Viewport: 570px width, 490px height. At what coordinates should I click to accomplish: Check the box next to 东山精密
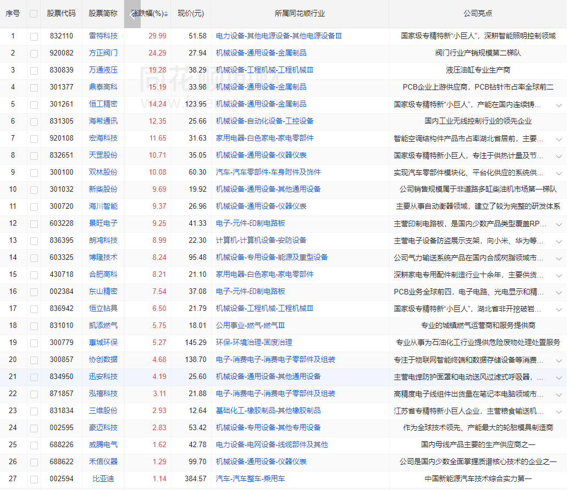point(34,292)
